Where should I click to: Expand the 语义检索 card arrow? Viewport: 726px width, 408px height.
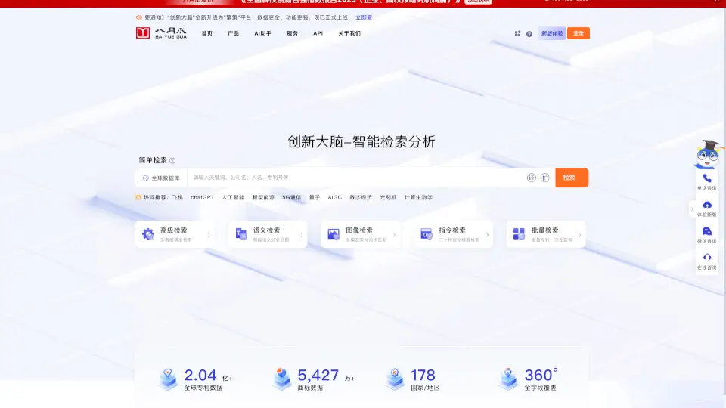click(x=302, y=235)
